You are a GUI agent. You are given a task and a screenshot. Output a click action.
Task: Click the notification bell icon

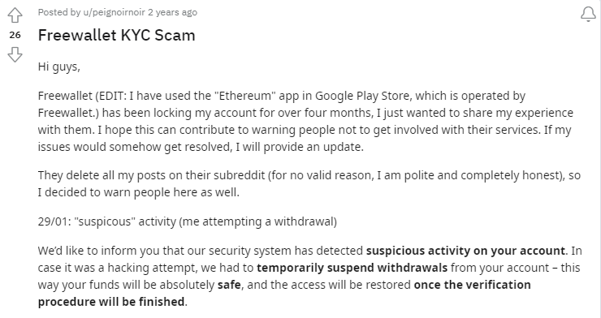tap(588, 14)
